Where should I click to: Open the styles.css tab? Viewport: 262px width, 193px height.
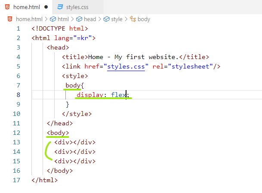click(77, 7)
